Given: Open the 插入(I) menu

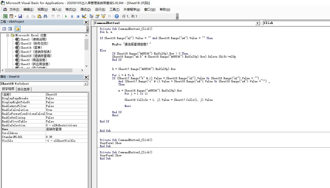Looking at the screenshot, I should tap(56, 10).
